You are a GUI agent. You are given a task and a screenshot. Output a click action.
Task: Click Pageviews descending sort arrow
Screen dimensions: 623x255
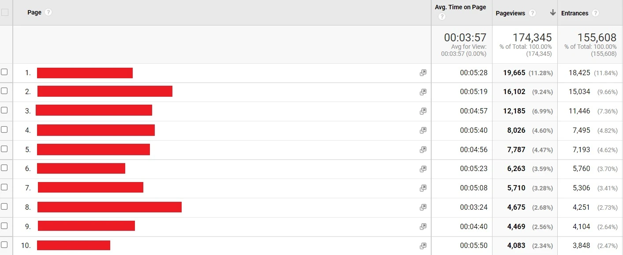[x=553, y=13]
